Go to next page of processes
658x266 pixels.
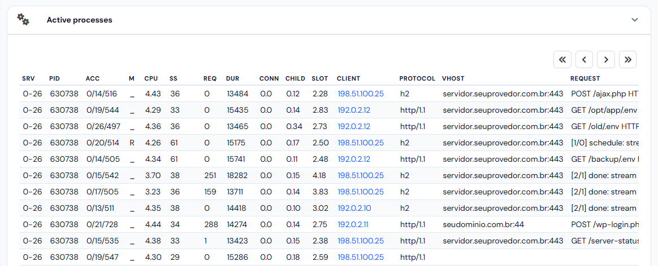606,60
